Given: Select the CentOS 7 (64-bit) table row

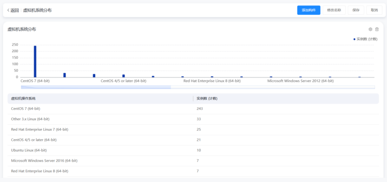Looking at the screenshot, I should (193, 109).
